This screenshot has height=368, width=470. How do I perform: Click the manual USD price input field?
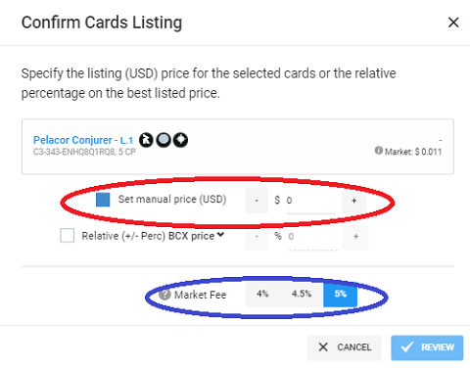pyautogui.click(x=310, y=201)
